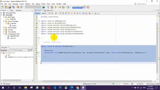160x90 pixels.
Task: Expand the Test Packages node
Action: tap(4, 27)
